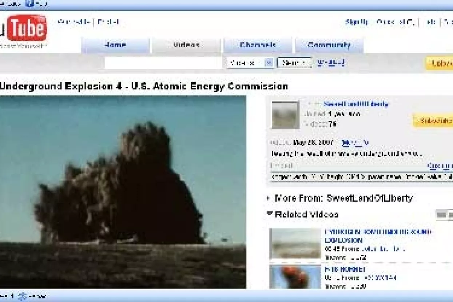Click the Search button
This screenshot has width=453, height=302.
(x=294, y=63)
